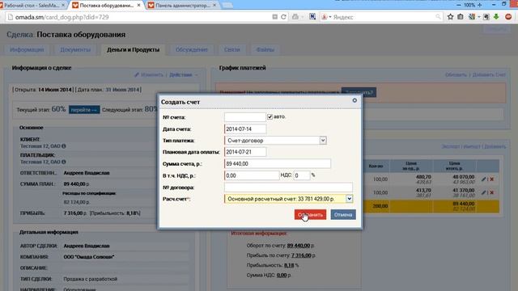This screenshot has width=518, height=291.
Task: Click Плановая дата оплаты field 2014-07-21
Action: [245, 152]
